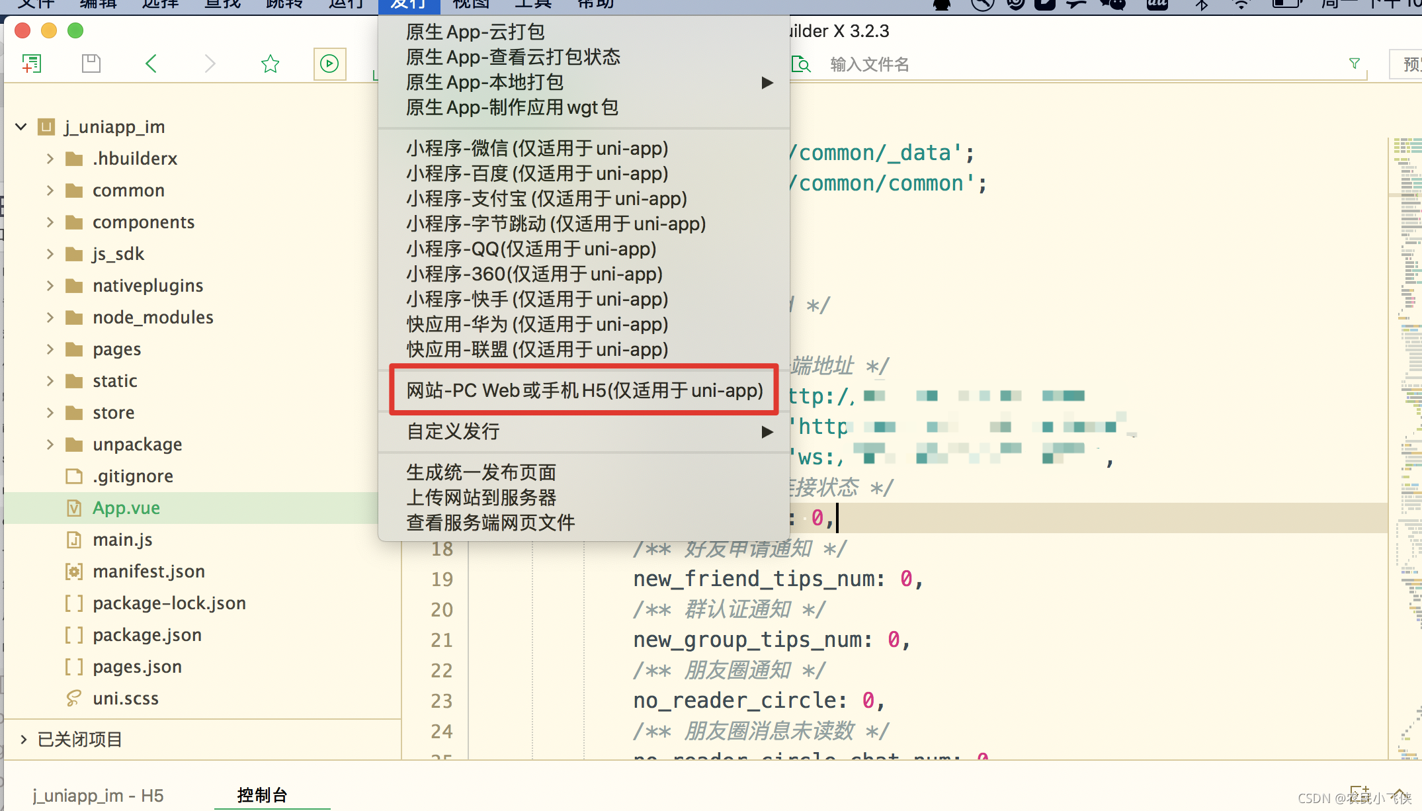
Task: Click the forward navigation arrow icon
Action: pos(209,64)
